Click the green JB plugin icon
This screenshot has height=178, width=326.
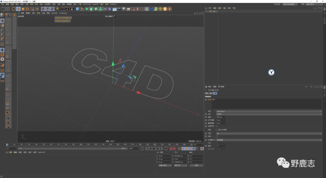[x=156, y=9]
